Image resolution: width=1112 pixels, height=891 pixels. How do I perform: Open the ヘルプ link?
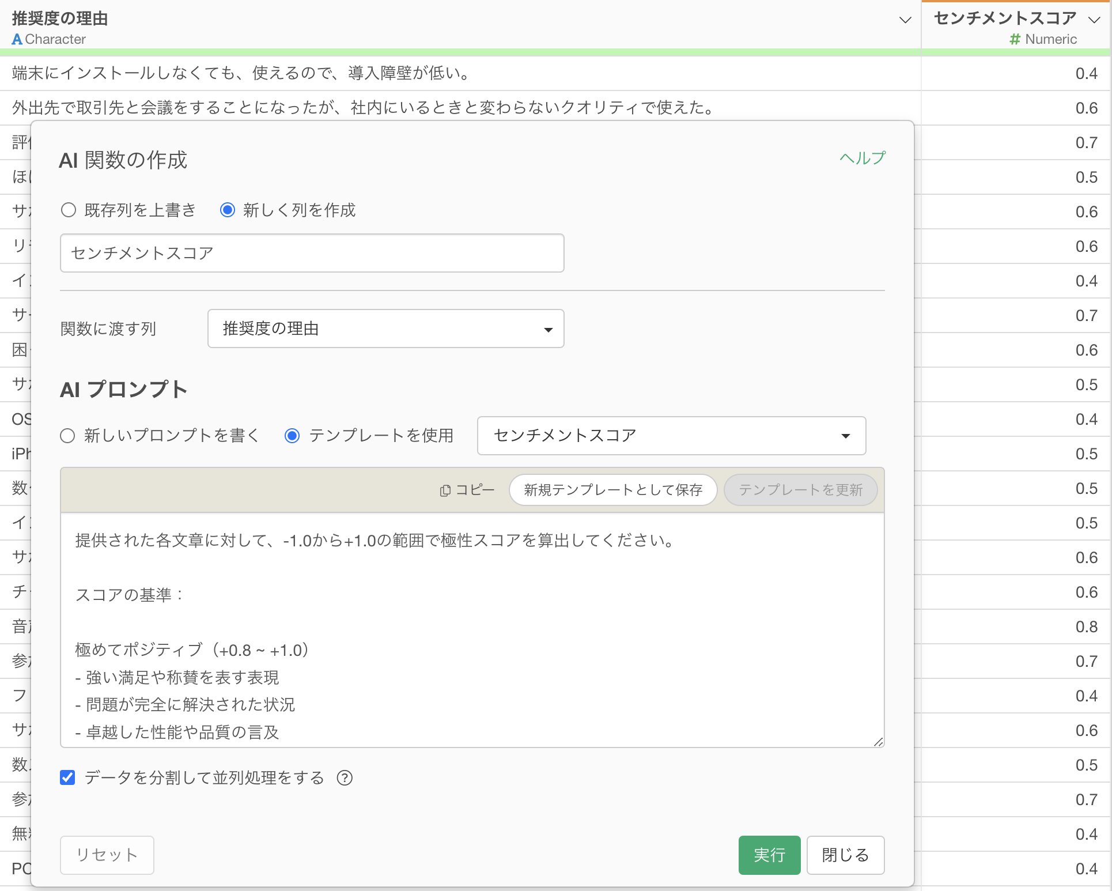click(862, 157)
